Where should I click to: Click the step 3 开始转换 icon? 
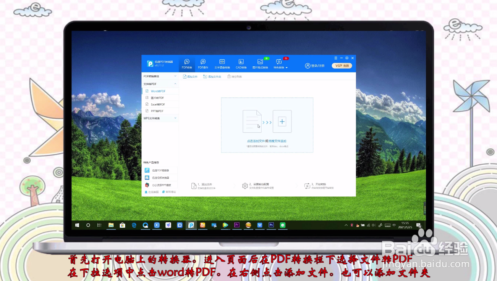click(x=307, y=186)
